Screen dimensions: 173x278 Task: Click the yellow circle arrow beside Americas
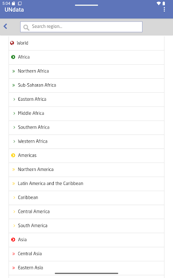coord(13,155)
